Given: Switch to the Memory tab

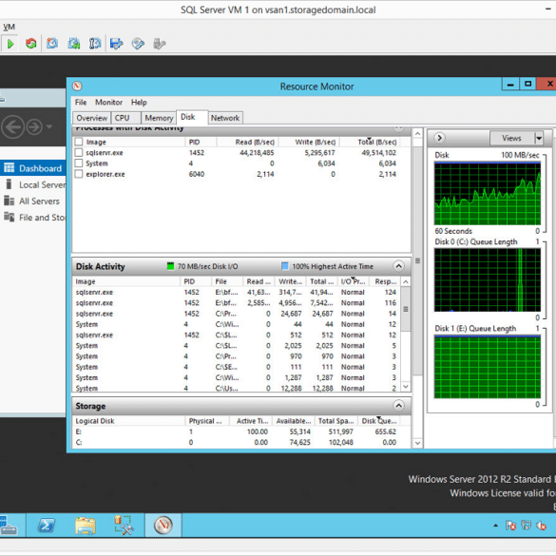Looking at the screenshot, I should pyautogui.click(x=159, y=118).
